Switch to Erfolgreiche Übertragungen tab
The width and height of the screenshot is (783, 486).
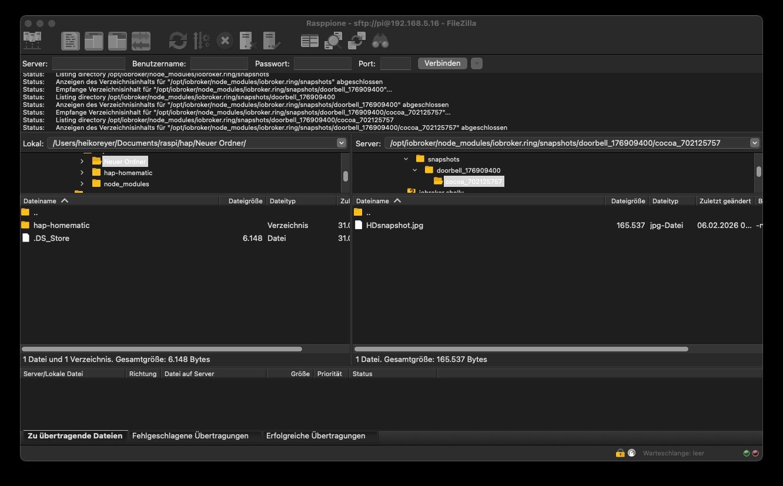(316, 435)
